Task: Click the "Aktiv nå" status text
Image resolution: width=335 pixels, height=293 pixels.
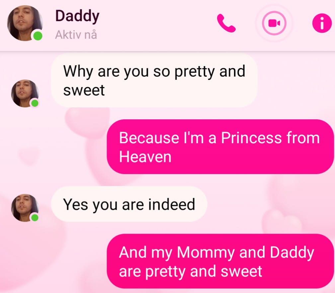Action: (76, 34)
